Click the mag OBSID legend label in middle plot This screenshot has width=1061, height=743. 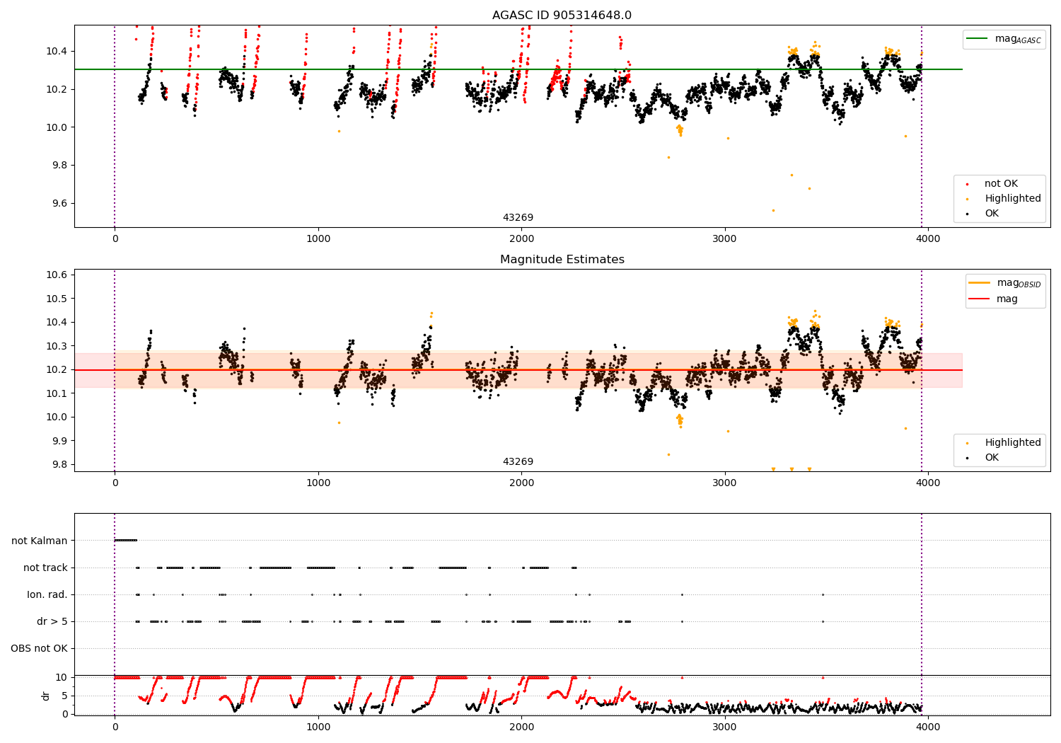1019,284
